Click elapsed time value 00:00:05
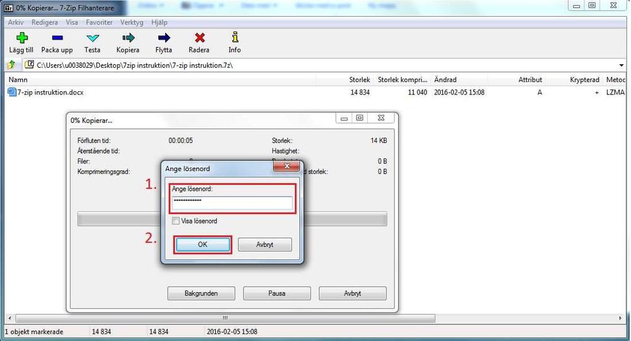 181,141
